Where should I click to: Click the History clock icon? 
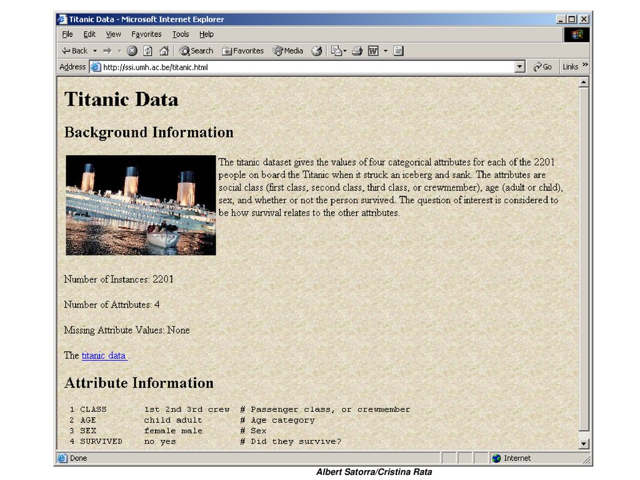tap(317, 51)
